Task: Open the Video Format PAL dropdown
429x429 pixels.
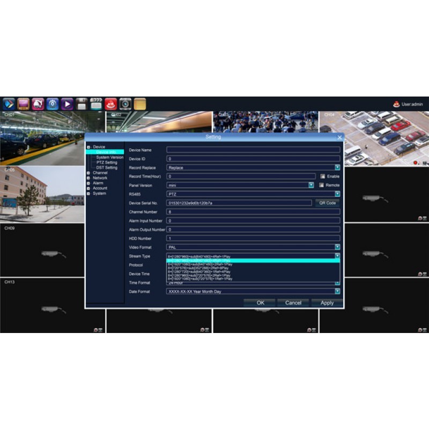Action: click(337, 247)
